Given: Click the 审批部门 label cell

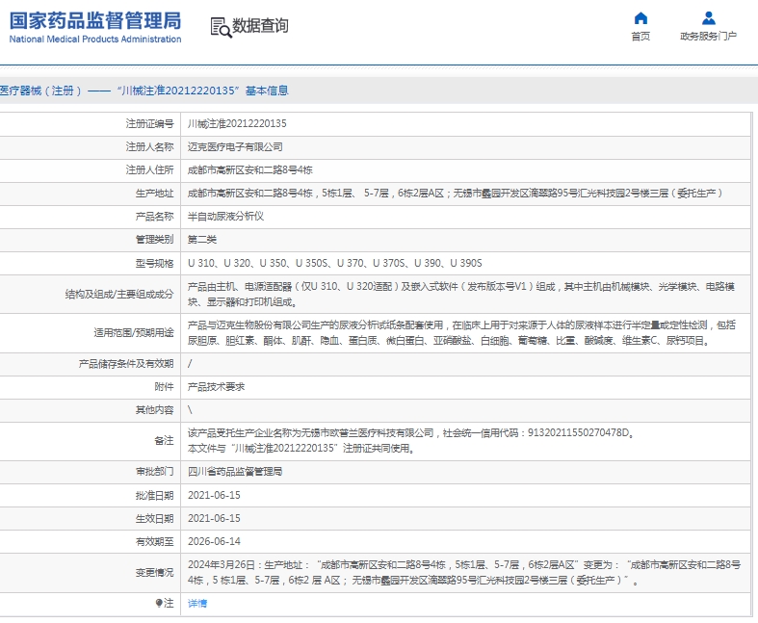Looking at the screenshot, I should pyautogui.click(x=90, y=472).
